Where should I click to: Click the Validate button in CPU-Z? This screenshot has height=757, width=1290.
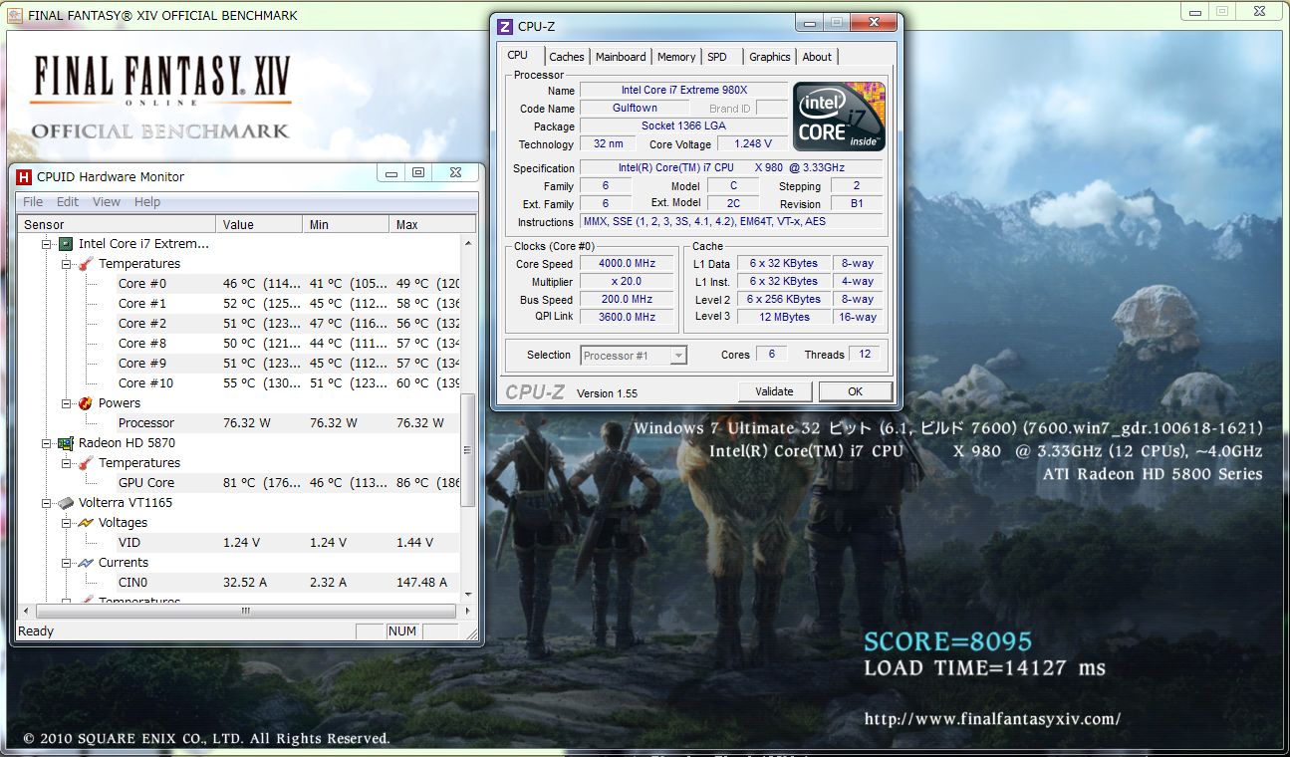click(774, 391)
